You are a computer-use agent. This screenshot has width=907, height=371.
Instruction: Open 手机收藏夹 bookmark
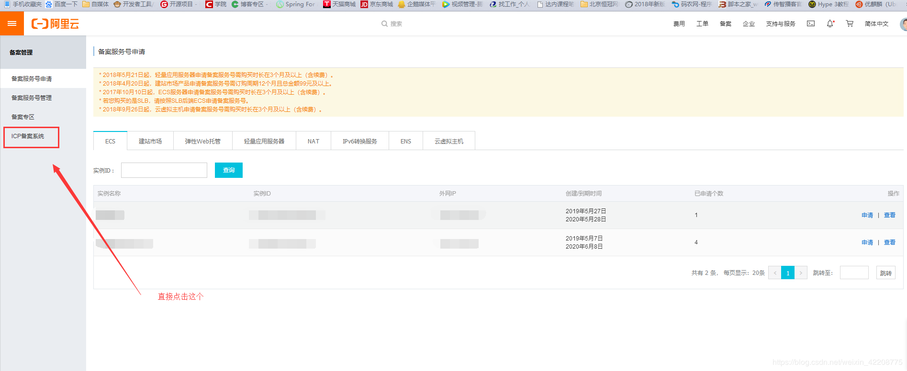coord(22,4)
